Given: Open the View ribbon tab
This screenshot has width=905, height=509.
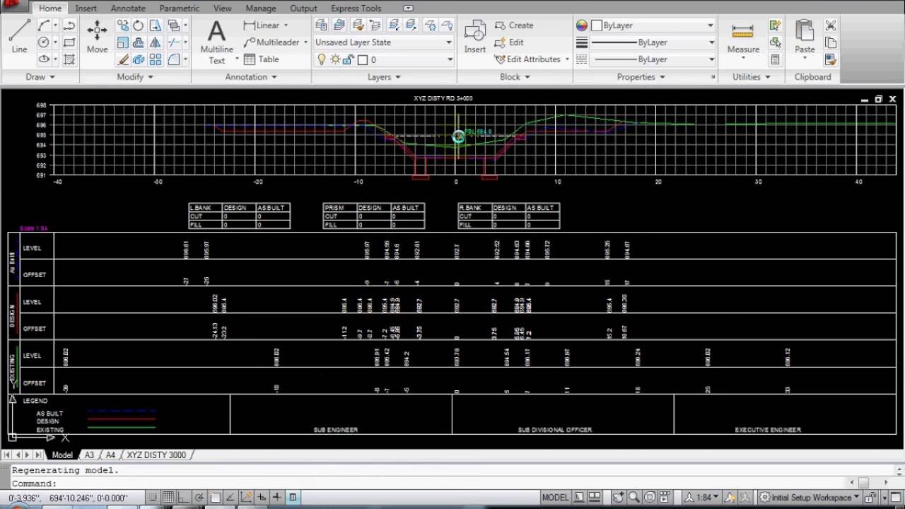Looking at the screenshot, I should tap(223, 8).
